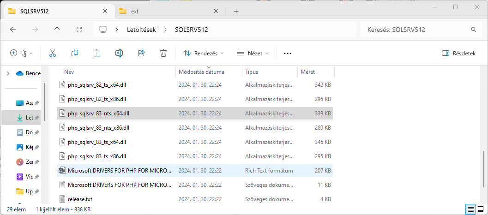Open the Up folder sidebar item
This screenshot has width=488, height=215.
coord(27,191)
